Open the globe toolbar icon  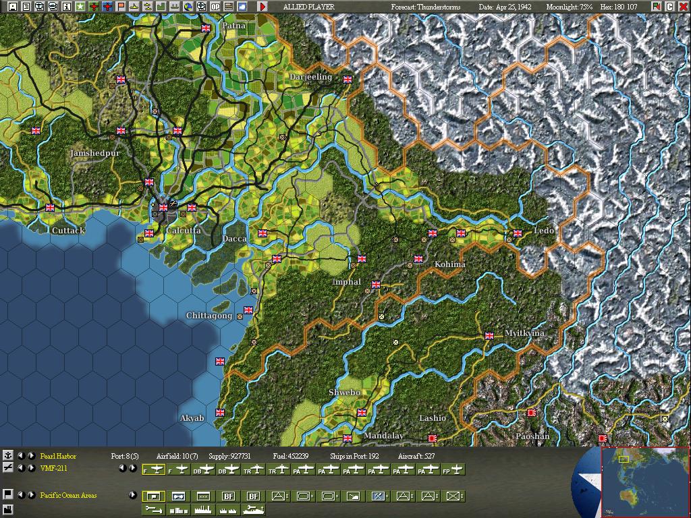(188, 7)
